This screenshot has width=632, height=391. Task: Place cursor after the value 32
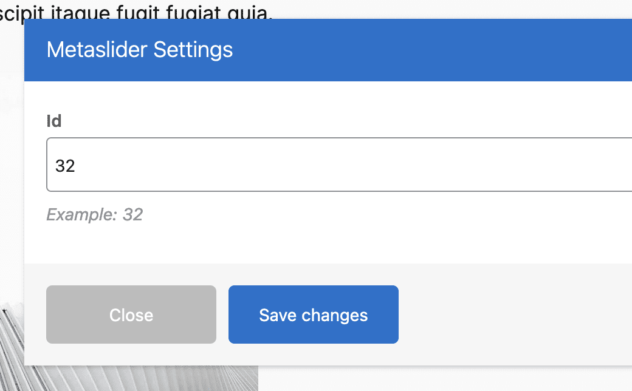pyautogui.click(x=76, y=165)
